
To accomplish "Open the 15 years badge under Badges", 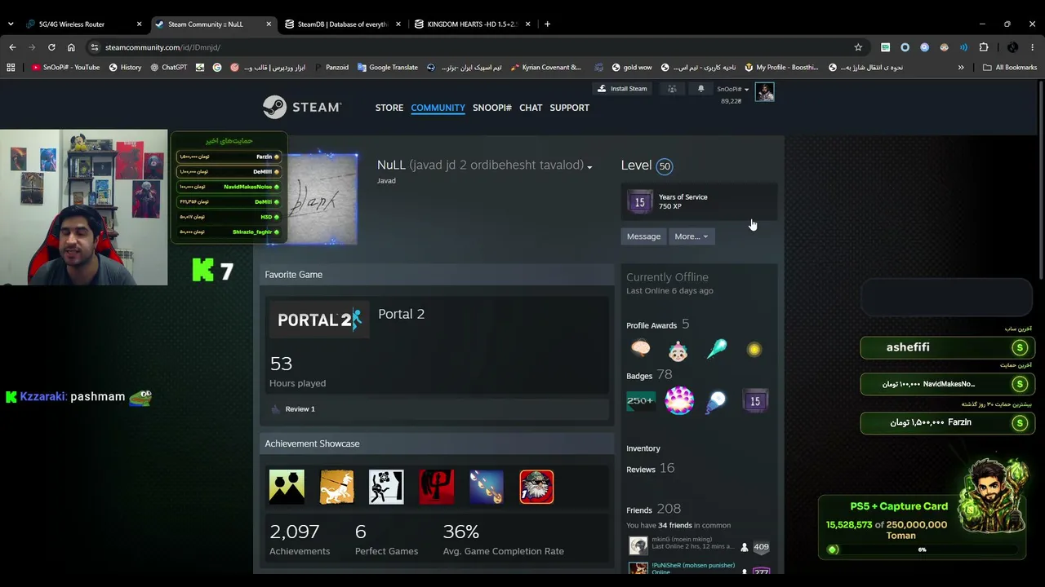I will click(x=755, y=400).
